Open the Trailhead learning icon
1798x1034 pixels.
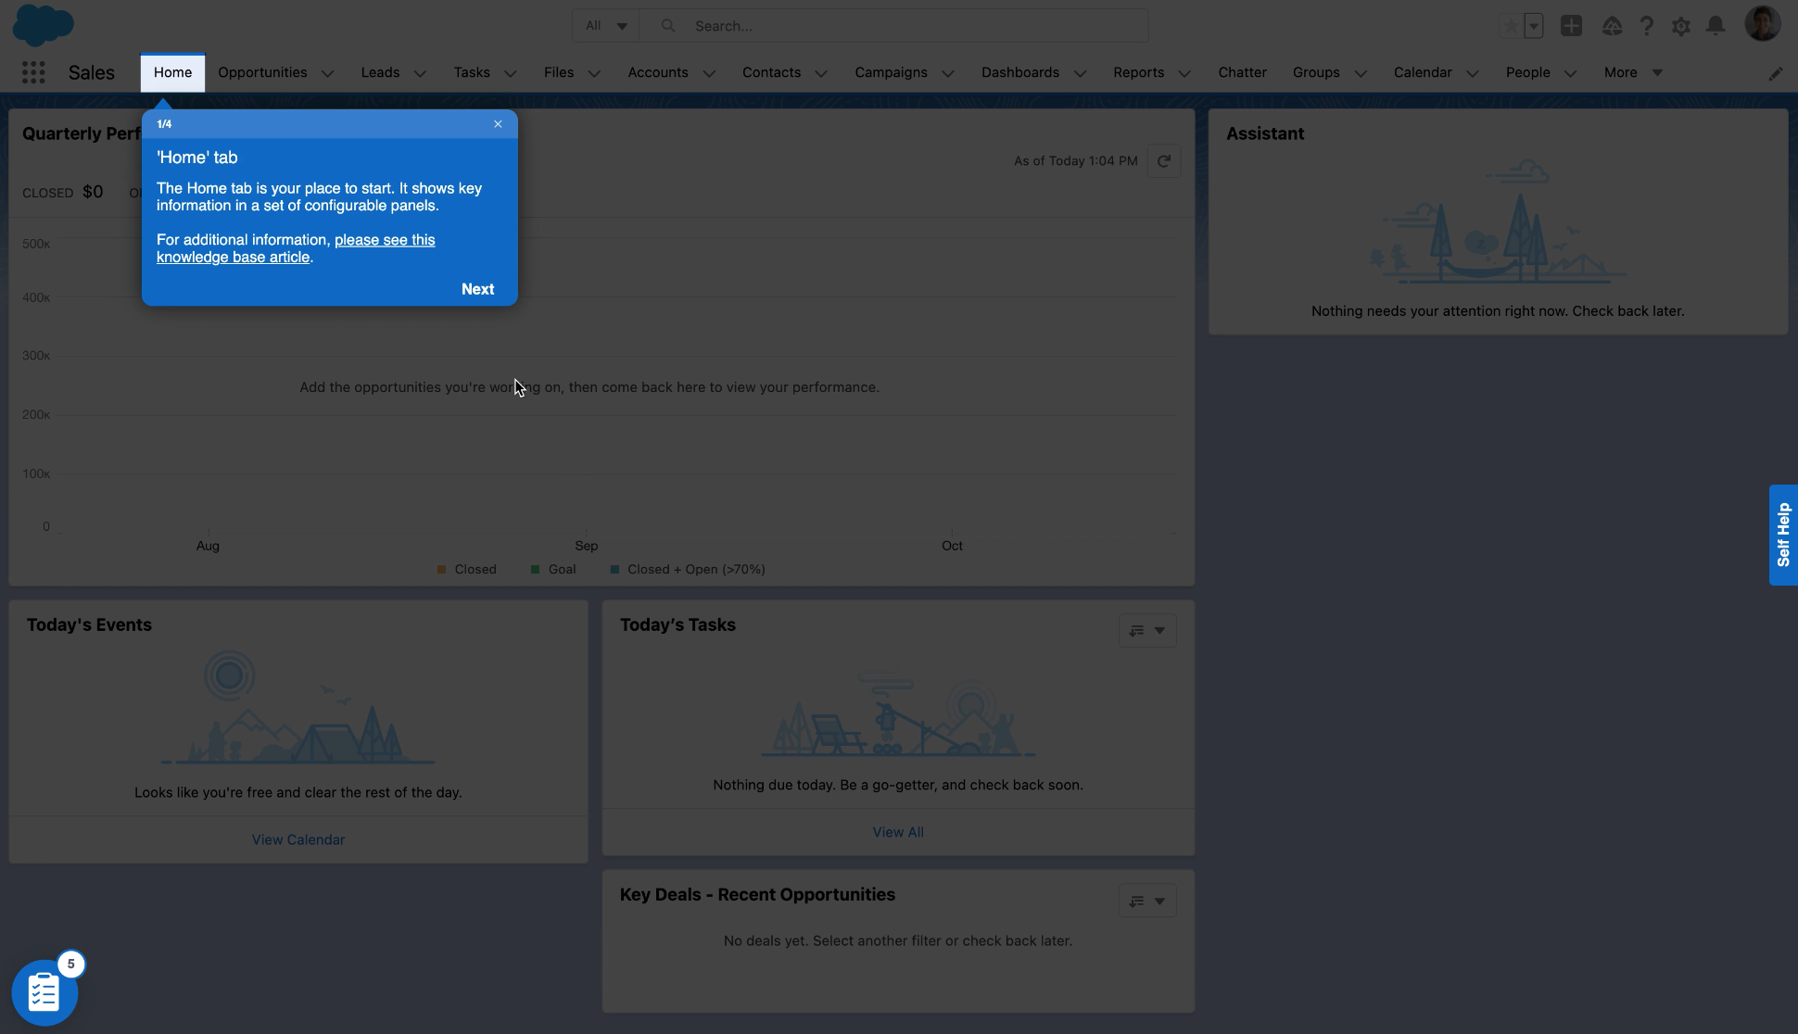click(1612, 26)
